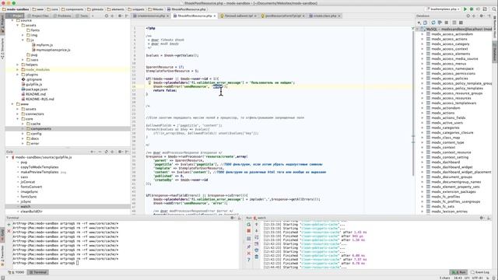Open package.json file
Viewport: 498px width, 280px height.
pyautogui.click(x=34, y=89)
